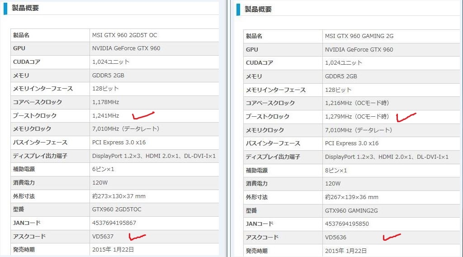Image resolution: width=463 pixels, height=257 pixels.
Task: Select "NVIDIA GeForce GTX 960" in GAMING 2G table
Action: coord(359,50)
